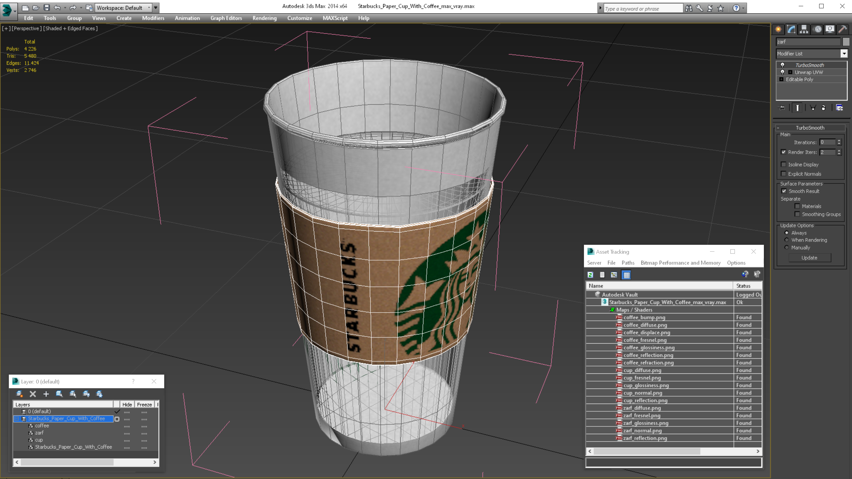Open the Create command panel tab
The height and width of the screenshot is (479, 852).
click(x=778, y=30)
